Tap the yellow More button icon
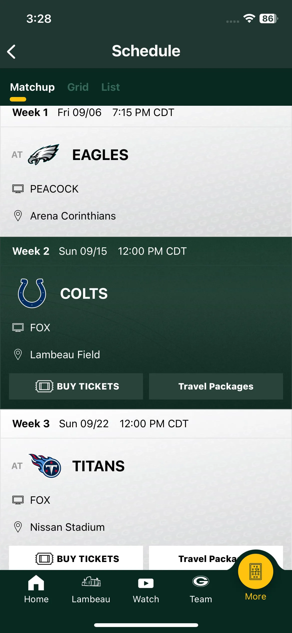Image resolution: width=292 pixels, height=633 pixels. pos(255,571)
